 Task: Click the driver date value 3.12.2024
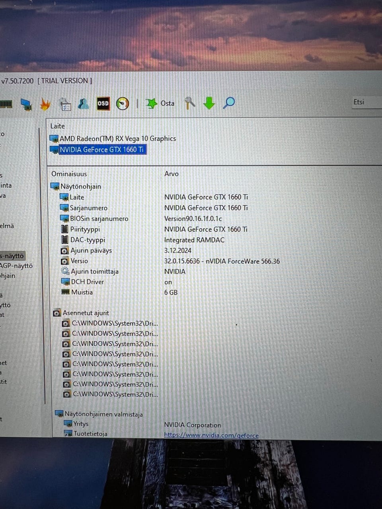click(178, 251)
